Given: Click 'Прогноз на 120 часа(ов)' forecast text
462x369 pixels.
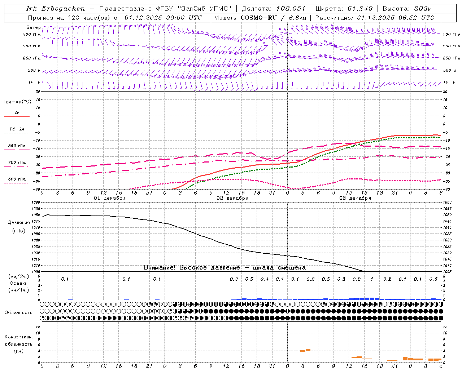Looking at the screenshot, I should tap(69, 18).
